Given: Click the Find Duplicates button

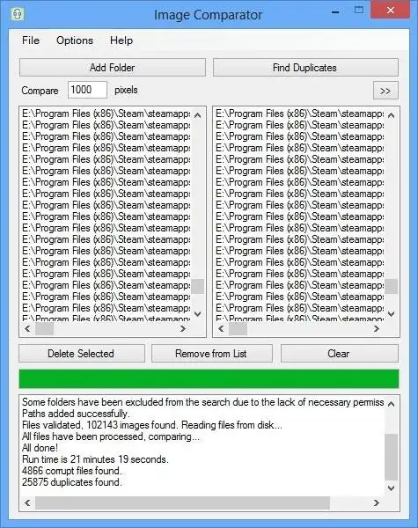Looking at the screenshot, I should click(x=305, y=68).
